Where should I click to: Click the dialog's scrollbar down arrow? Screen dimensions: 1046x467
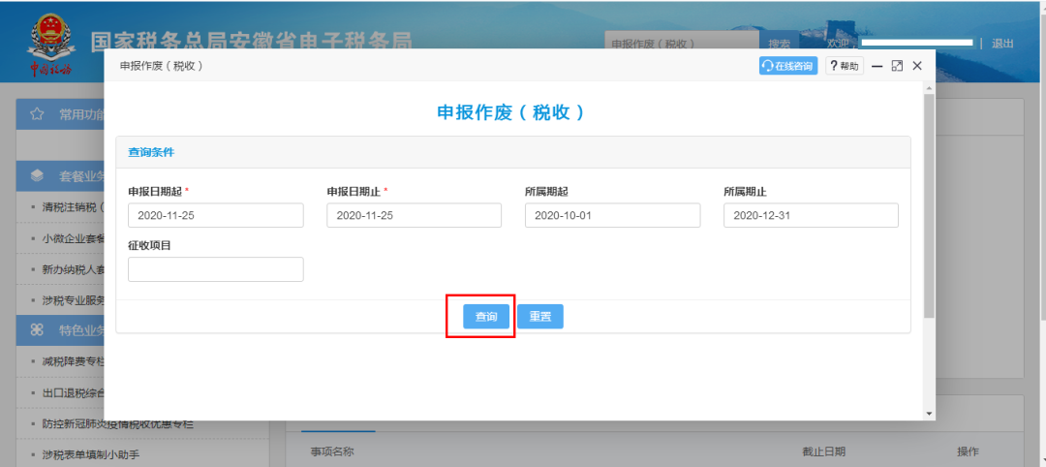(929, 415)
